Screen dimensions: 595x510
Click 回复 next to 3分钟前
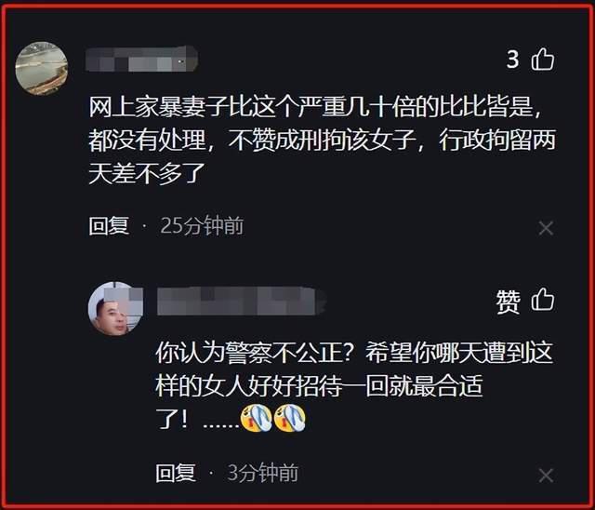[x=176, y=473]
